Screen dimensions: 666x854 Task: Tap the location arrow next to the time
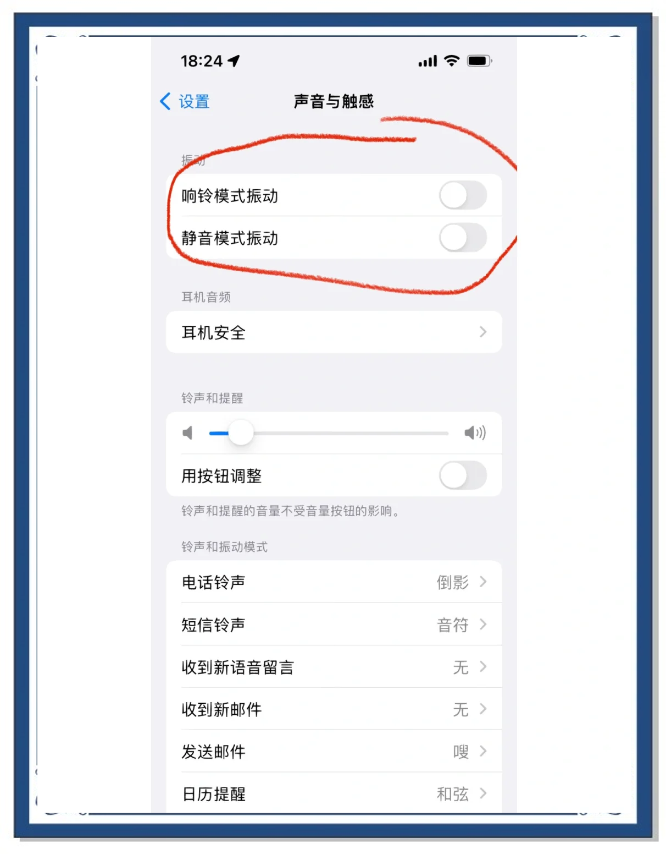[235, 61]
